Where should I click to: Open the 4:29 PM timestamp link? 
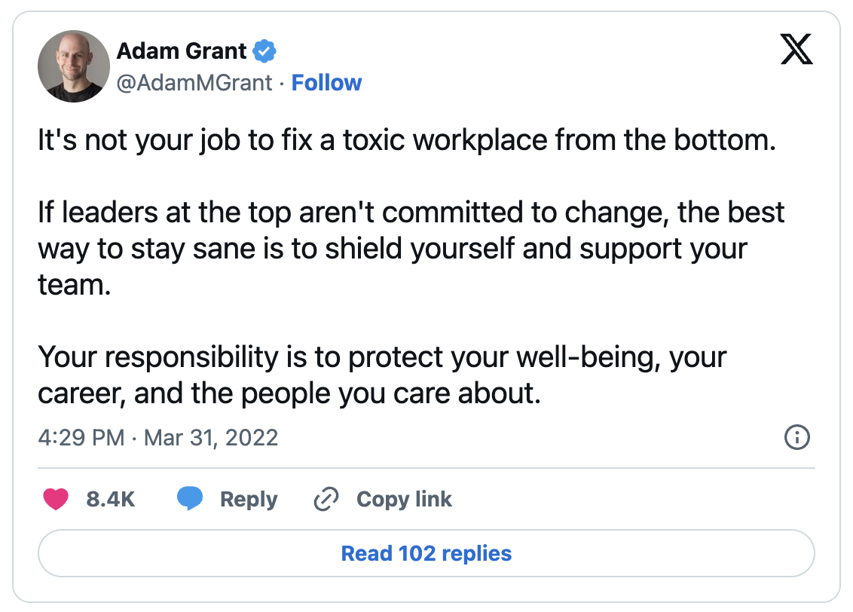coord(81,438)
